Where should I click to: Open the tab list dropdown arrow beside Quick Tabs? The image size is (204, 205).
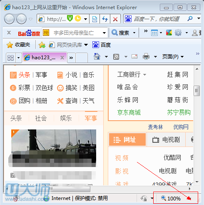pos(19,58)
